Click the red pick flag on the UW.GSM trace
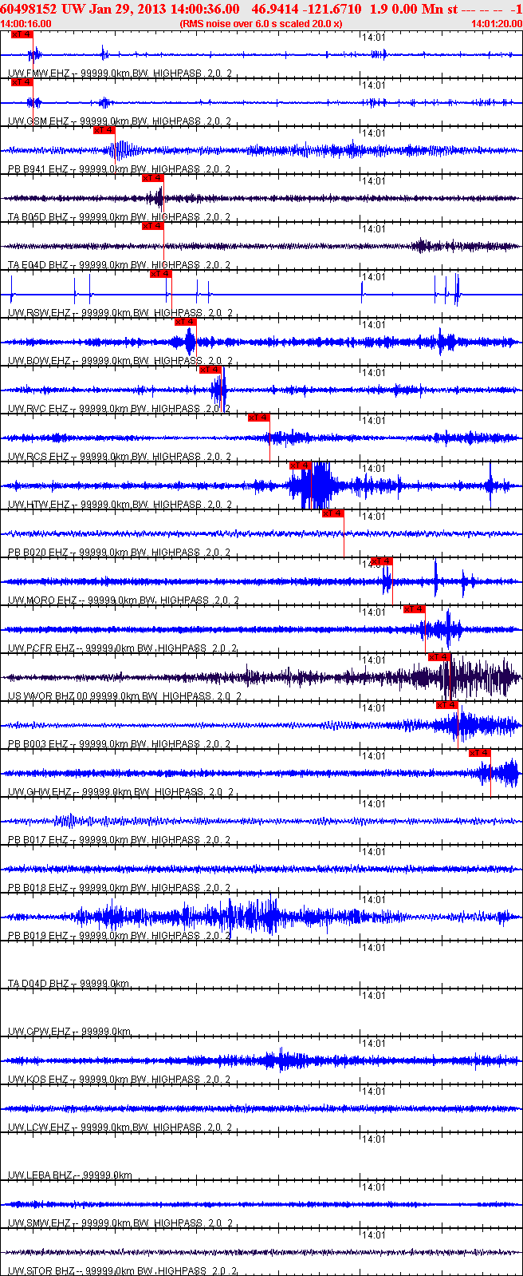 (22, 82)
